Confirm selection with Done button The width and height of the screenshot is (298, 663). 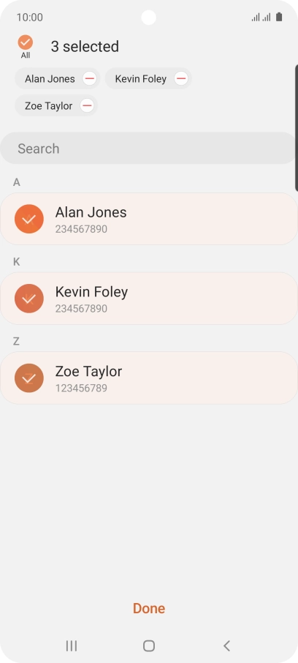pyautogui.click(x=149, y=608)
